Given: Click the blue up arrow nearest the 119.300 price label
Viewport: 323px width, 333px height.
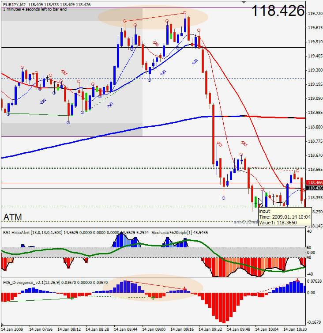Looking at the screenshot, I should (163, 72).
